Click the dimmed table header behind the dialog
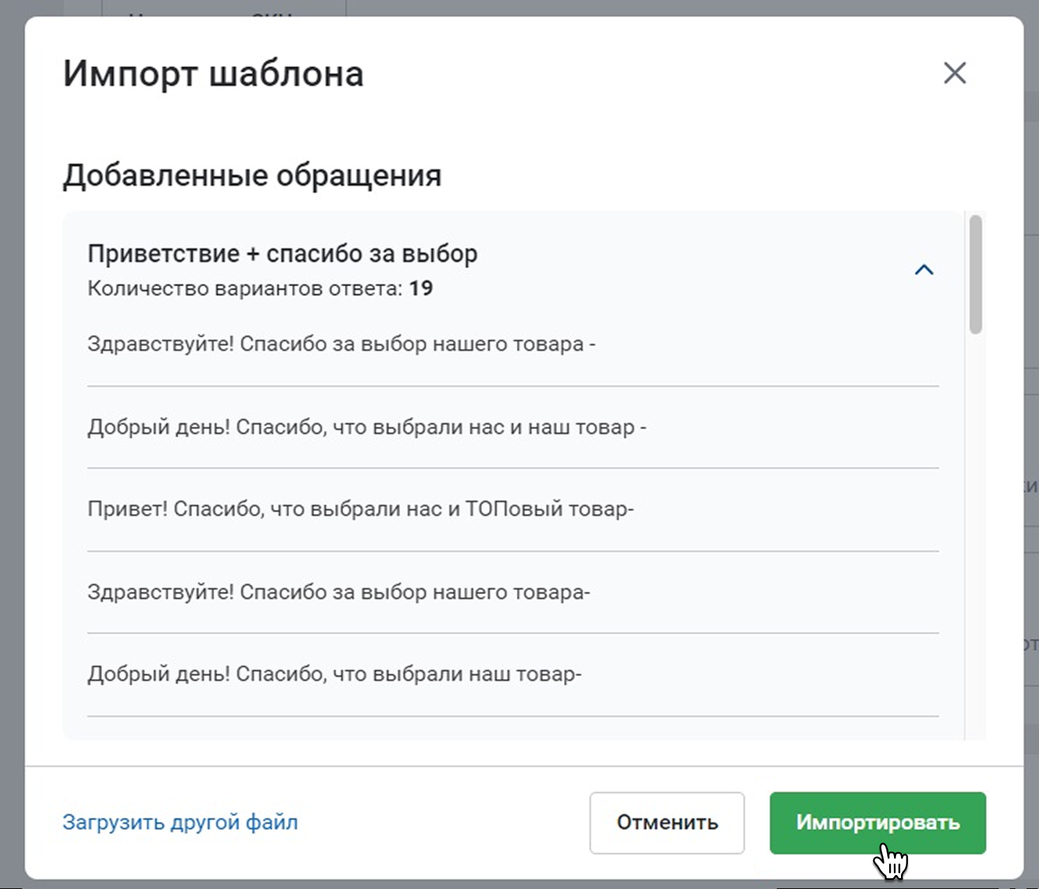This screenshot has width=1039, height=889. point(222,7)
